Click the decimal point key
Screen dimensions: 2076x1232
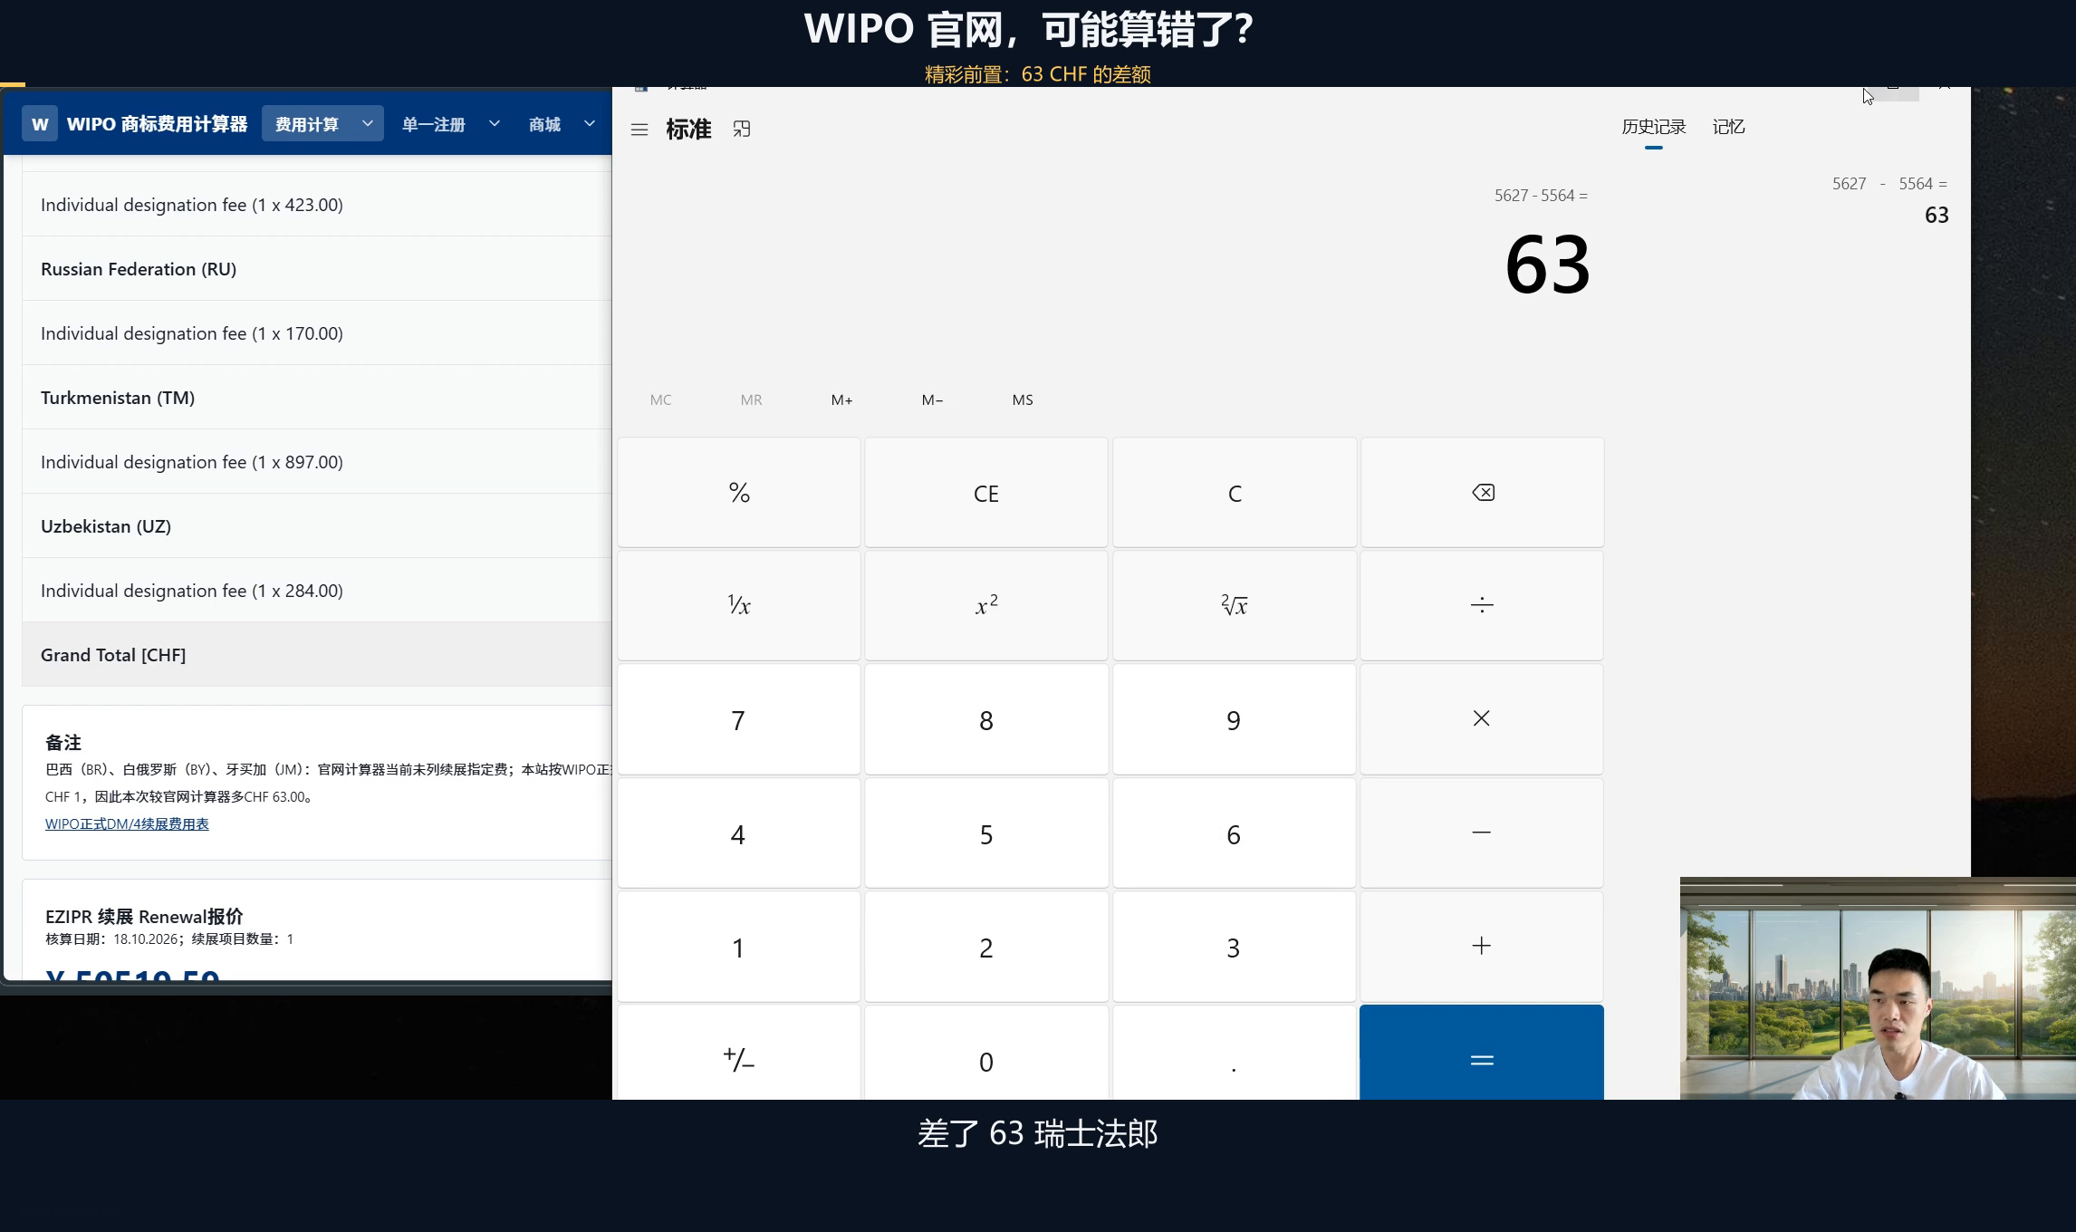pyautogui.click(x=1235, y=1053)
